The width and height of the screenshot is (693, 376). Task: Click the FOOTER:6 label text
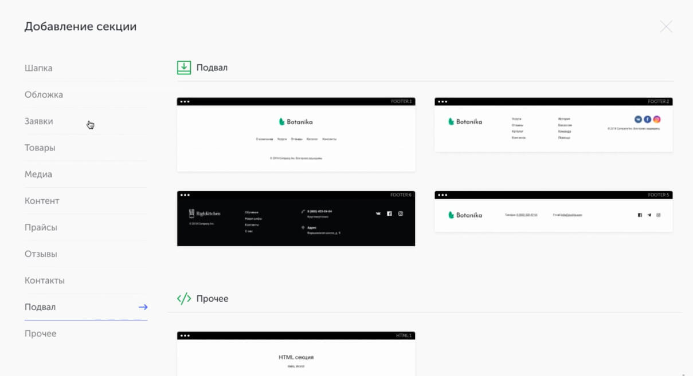(x=401, y=195)
